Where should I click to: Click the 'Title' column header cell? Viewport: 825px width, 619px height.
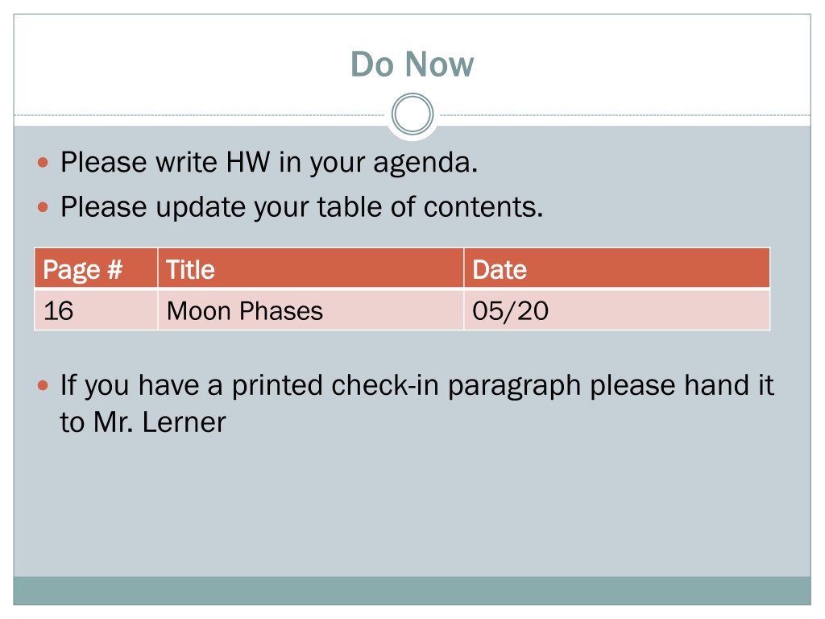point(310,268)
